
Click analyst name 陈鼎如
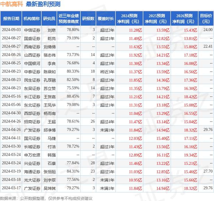point(49,72)
